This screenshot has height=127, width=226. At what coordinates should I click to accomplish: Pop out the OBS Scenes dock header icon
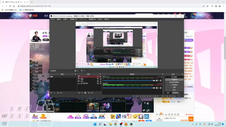75,74
